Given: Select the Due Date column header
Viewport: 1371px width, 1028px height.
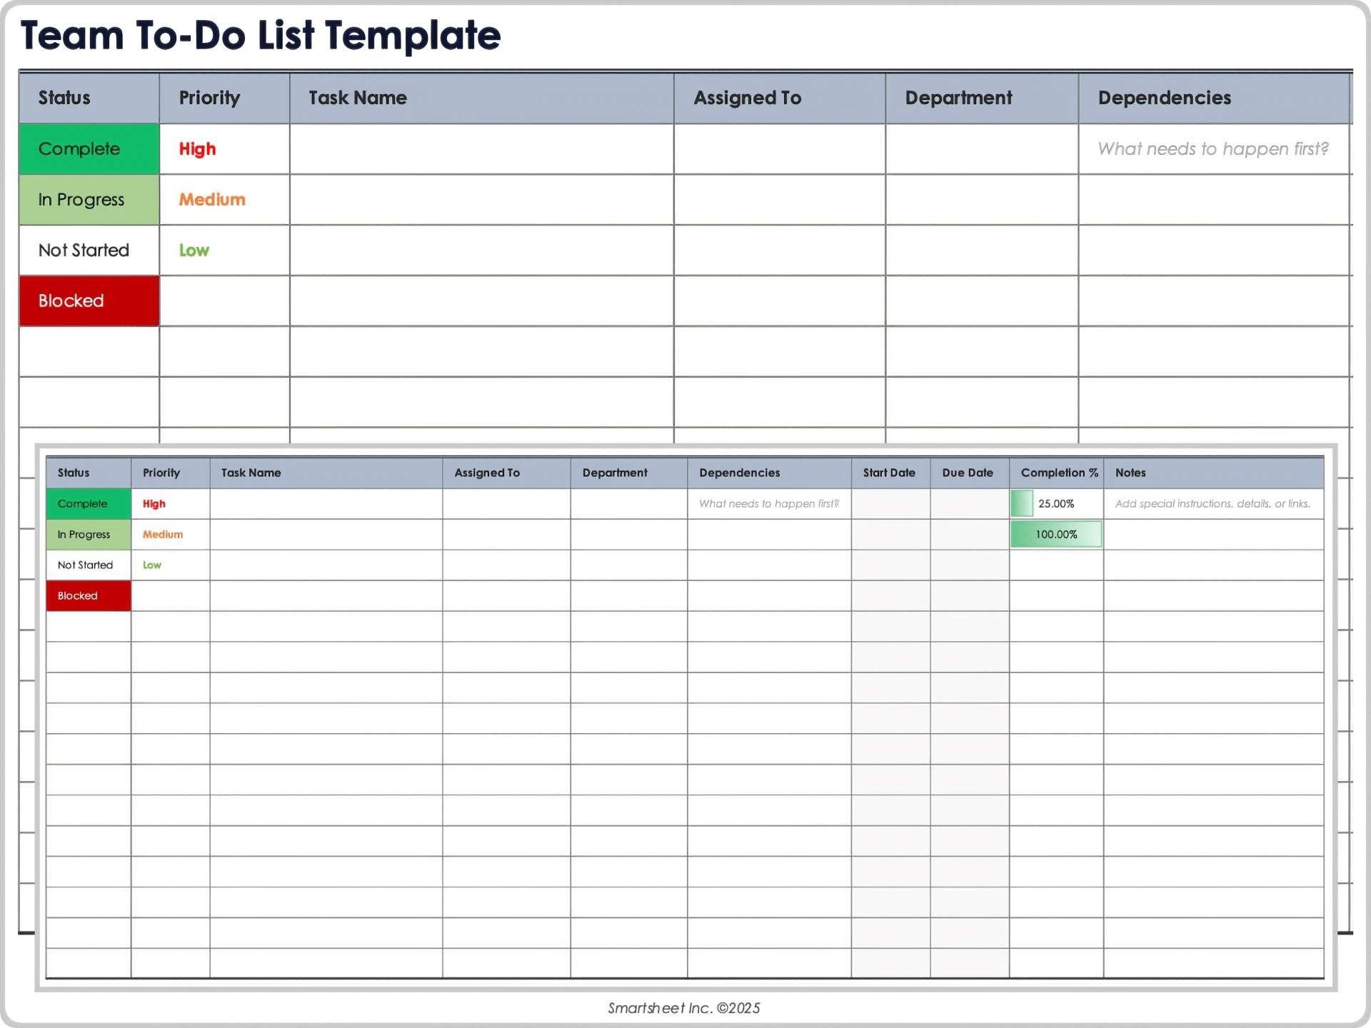Looking at the screenshot, I should point(968,473).
